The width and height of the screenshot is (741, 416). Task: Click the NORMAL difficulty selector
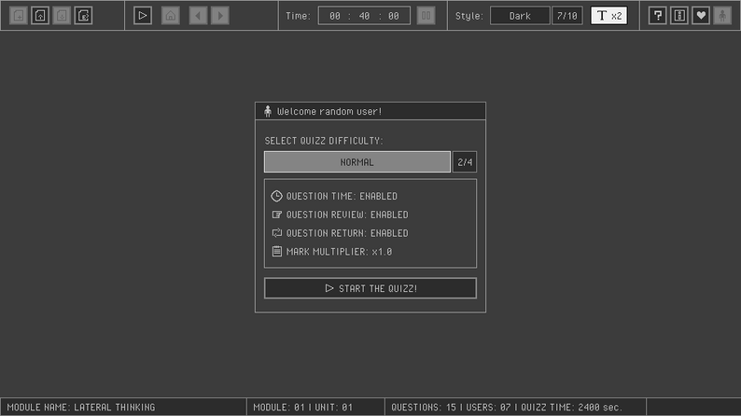coord(357,162)
